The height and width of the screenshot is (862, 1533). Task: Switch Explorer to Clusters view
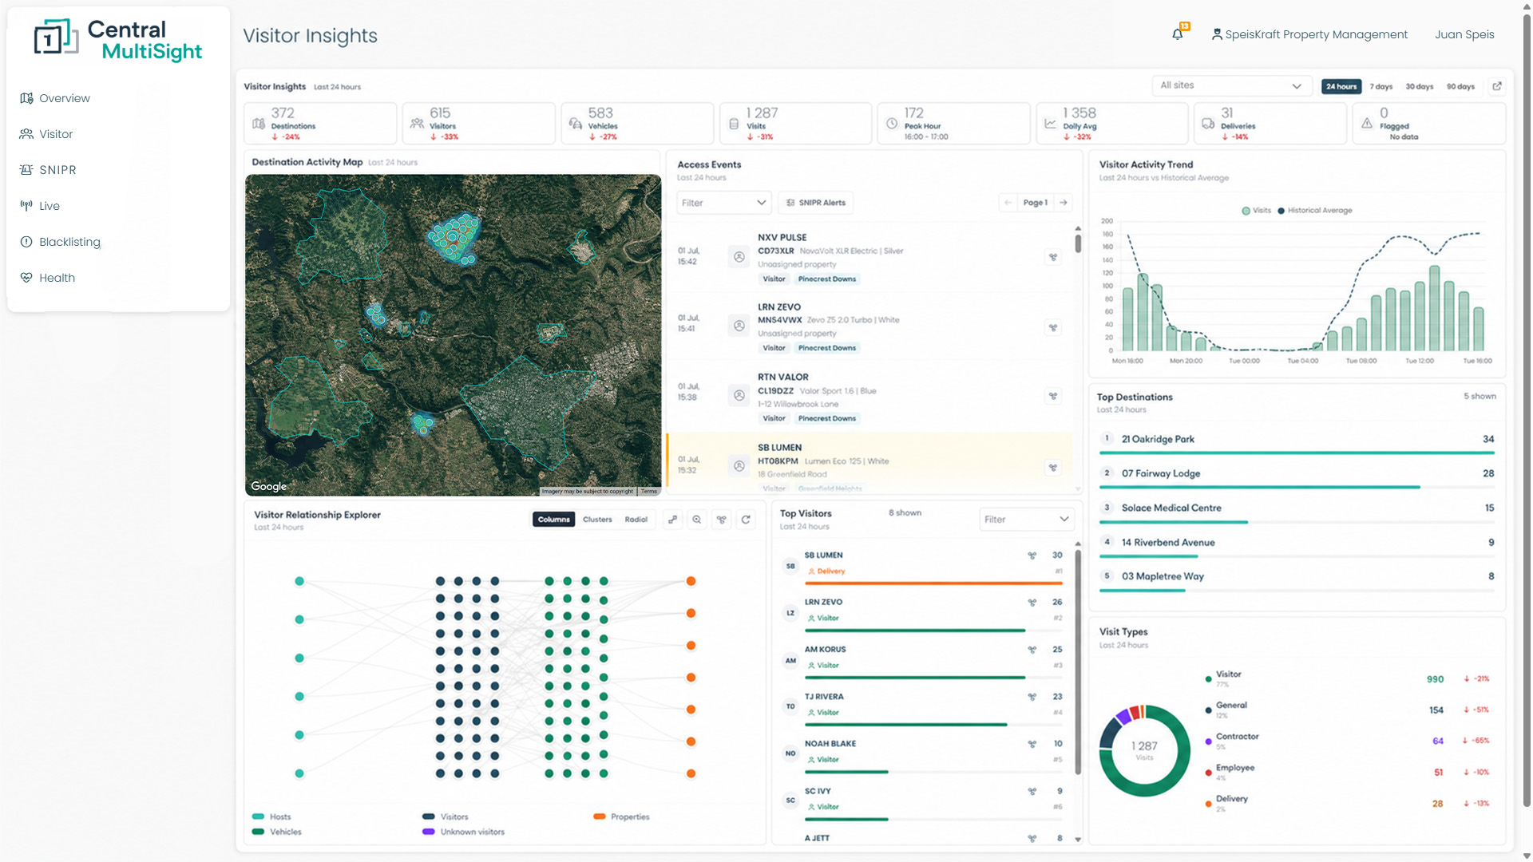597,520
